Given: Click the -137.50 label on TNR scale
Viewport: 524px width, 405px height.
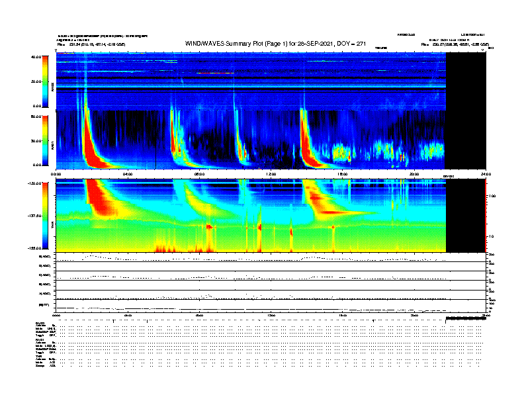Looking at the screenshot, I should point(34,216).
